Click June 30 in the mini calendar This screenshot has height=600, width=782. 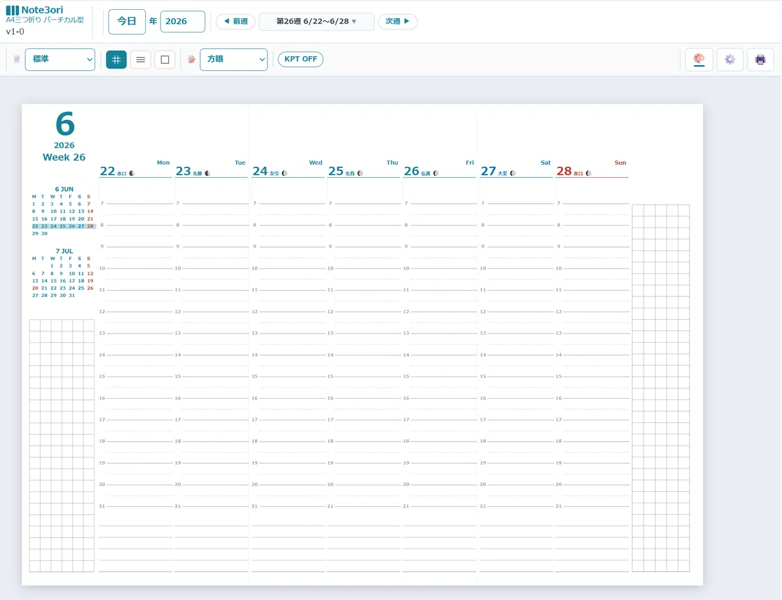tap(44, 233)
